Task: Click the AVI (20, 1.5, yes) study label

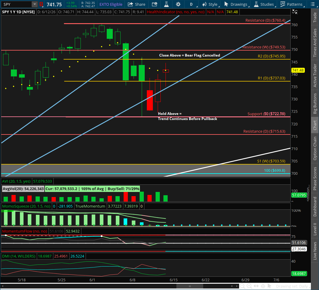Action: click(x=16, y=181)
